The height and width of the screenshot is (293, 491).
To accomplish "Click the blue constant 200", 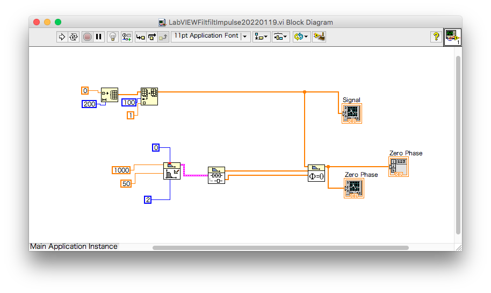I will click(x=89, y=104).
